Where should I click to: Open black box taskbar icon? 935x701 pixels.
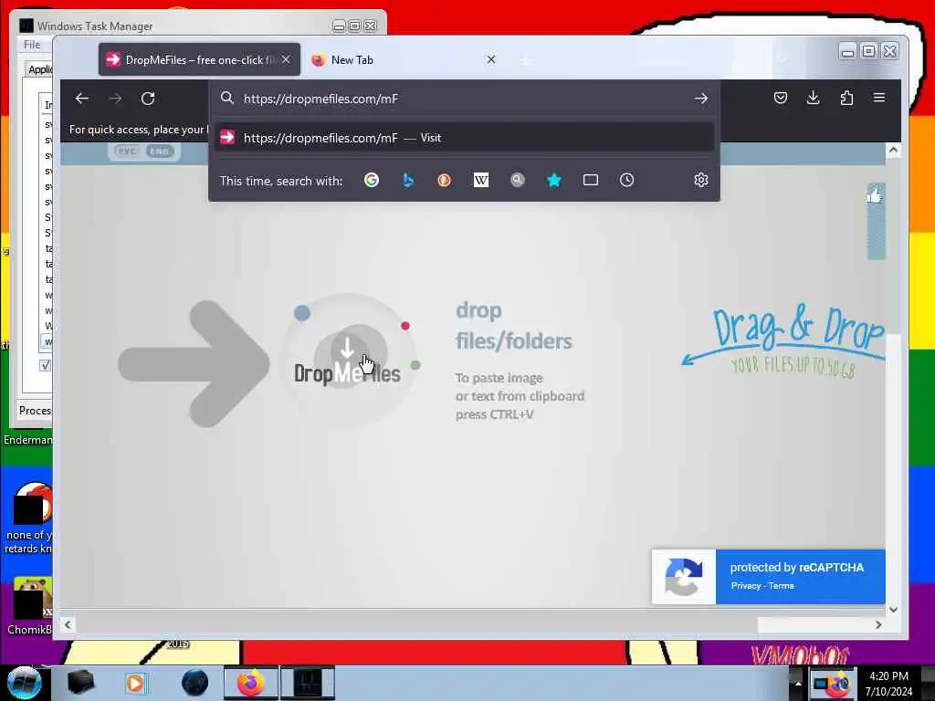80,683
